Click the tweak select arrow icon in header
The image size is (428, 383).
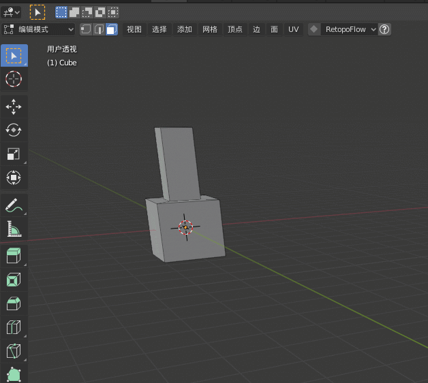point(37,12)
